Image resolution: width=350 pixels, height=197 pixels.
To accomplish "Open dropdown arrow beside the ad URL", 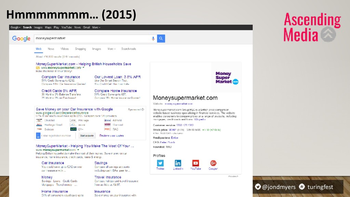I will click(x=83, y=68).
